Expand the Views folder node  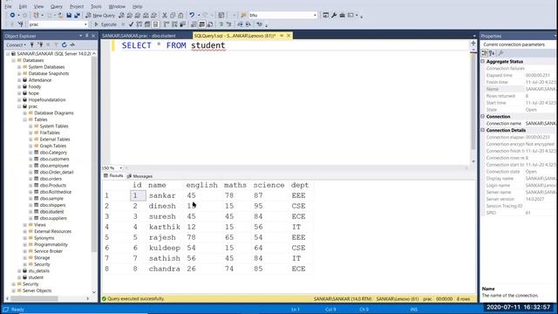pos(25,225)
